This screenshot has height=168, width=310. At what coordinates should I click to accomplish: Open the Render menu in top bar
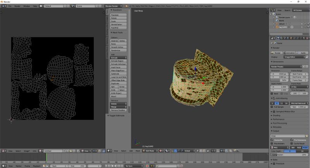point(17,6)
